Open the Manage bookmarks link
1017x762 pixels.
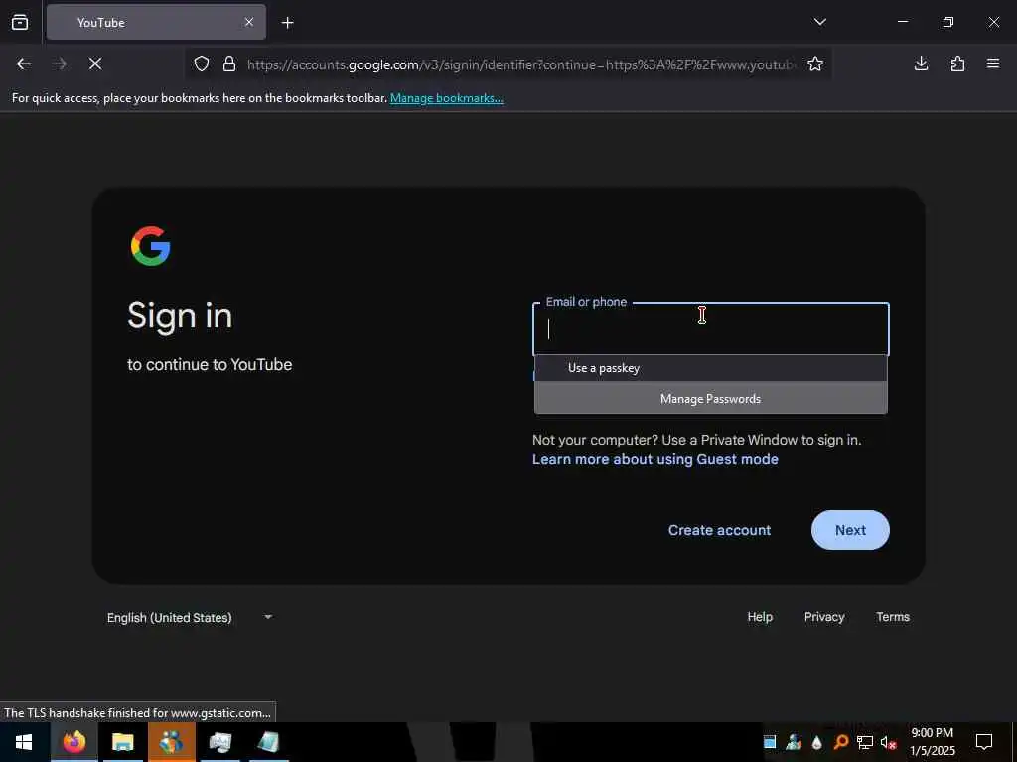(446, 98)
